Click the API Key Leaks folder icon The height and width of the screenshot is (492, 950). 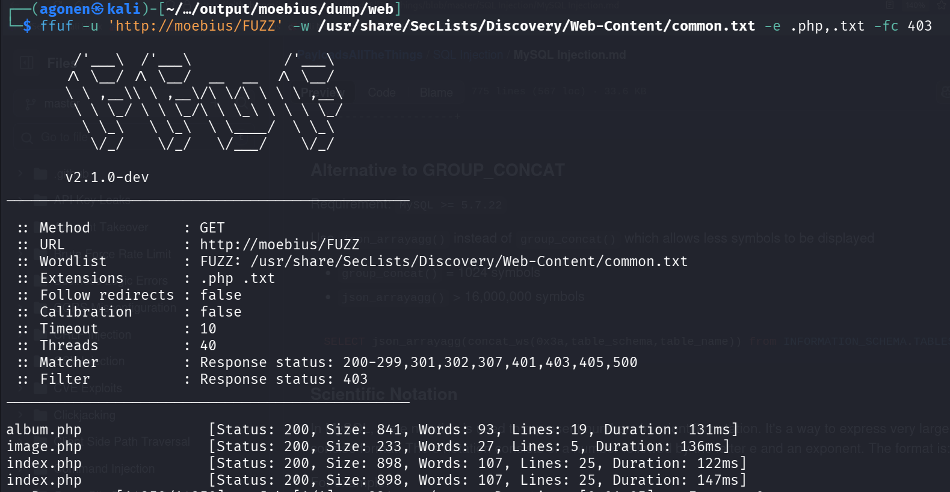pos(41,199)
